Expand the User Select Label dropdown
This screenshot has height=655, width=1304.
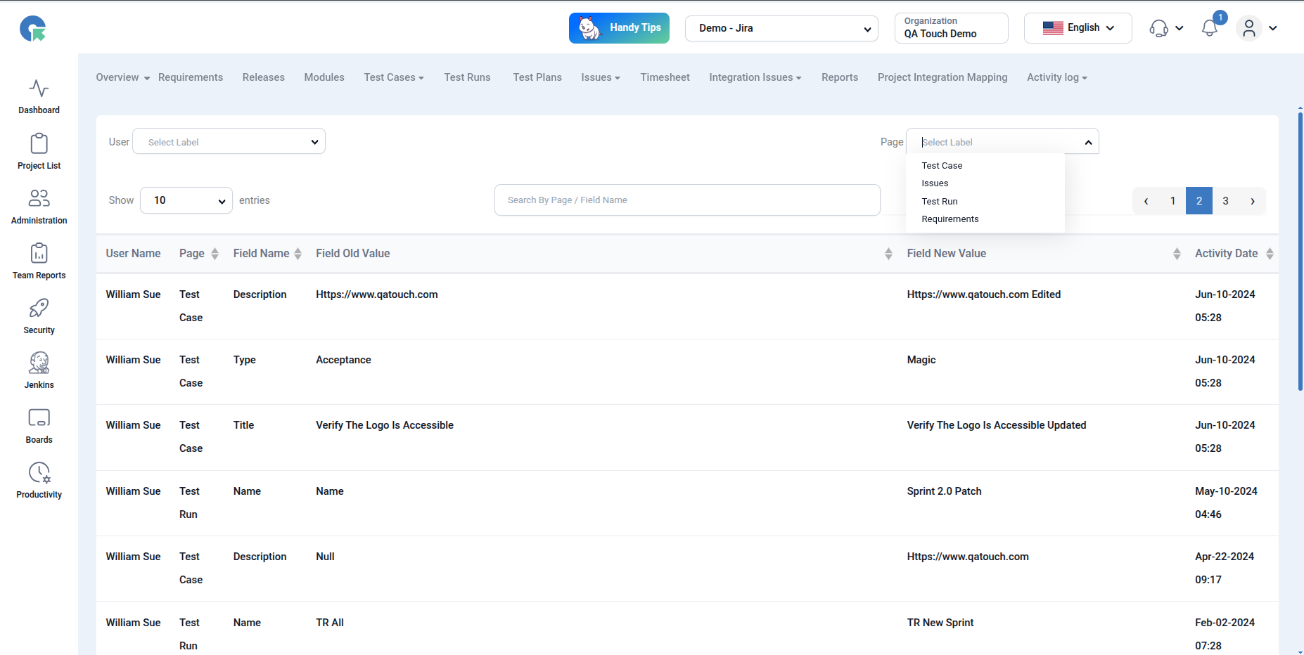229,141
